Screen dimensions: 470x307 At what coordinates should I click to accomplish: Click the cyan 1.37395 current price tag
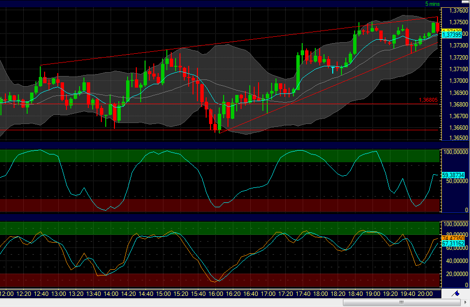click(x=452, y=35)
